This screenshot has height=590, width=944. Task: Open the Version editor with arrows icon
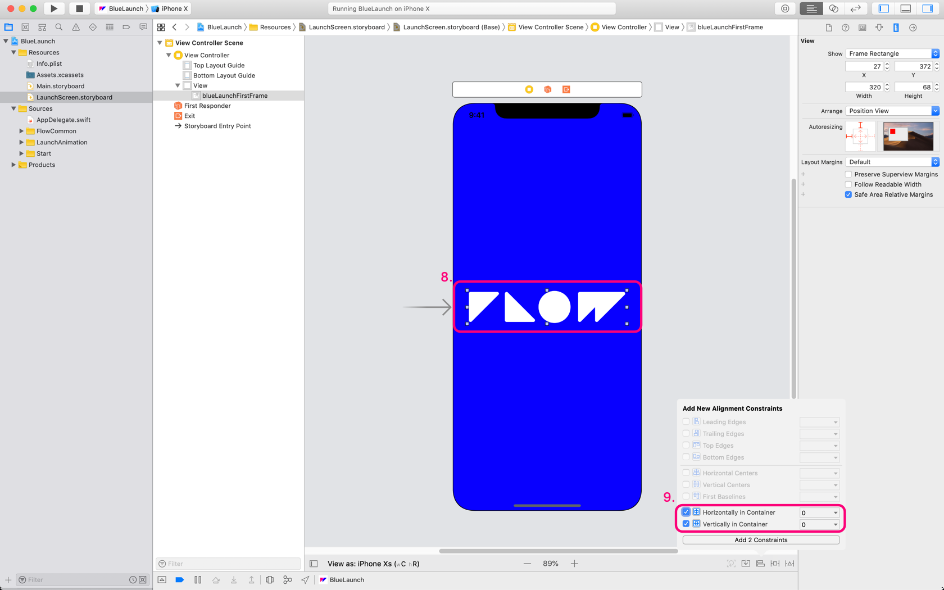[856, 8]
